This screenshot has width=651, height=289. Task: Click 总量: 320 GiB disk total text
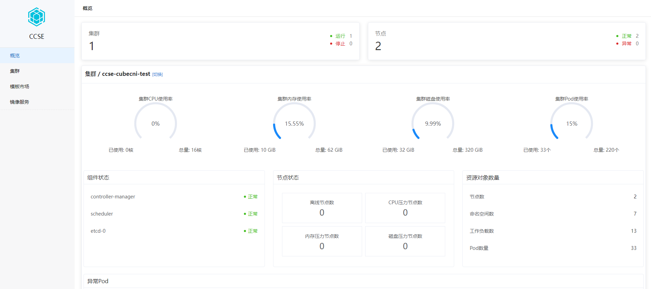click(x=468, y=150)
